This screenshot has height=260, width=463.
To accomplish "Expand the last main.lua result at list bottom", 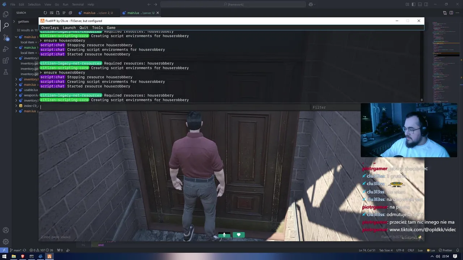I will pyautogui.click(x=16, y=111).
